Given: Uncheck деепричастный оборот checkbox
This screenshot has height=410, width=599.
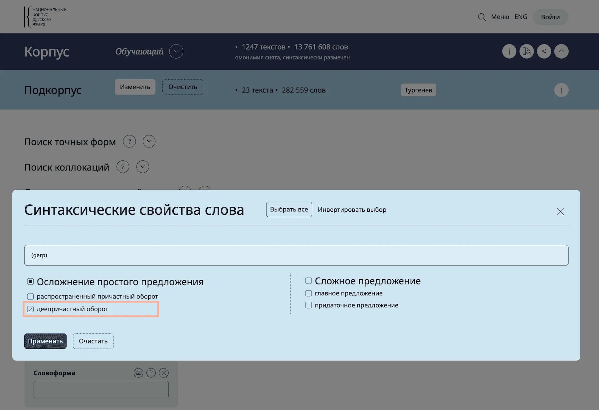Looking at the screenshot, I should tap(30, 309).
